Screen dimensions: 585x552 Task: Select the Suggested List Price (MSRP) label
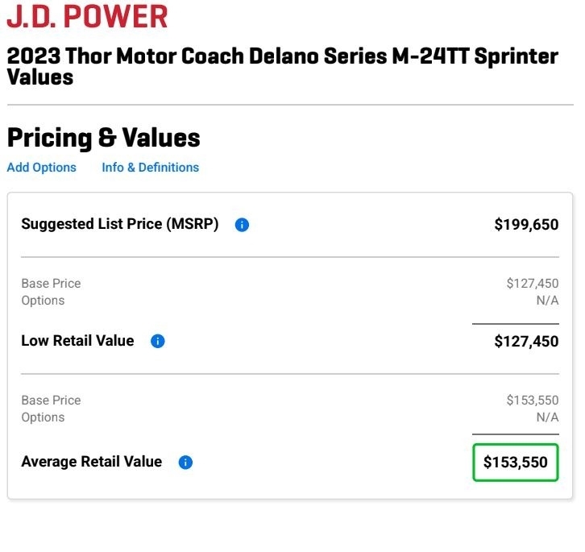pyautogui.click(x=119, y=224)
